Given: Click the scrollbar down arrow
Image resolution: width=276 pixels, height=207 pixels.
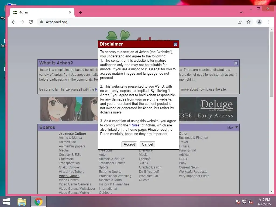Looking at the screenshot, I should (271, 192).
